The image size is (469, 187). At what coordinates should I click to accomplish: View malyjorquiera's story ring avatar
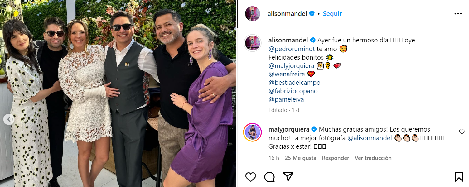point(253,132)
